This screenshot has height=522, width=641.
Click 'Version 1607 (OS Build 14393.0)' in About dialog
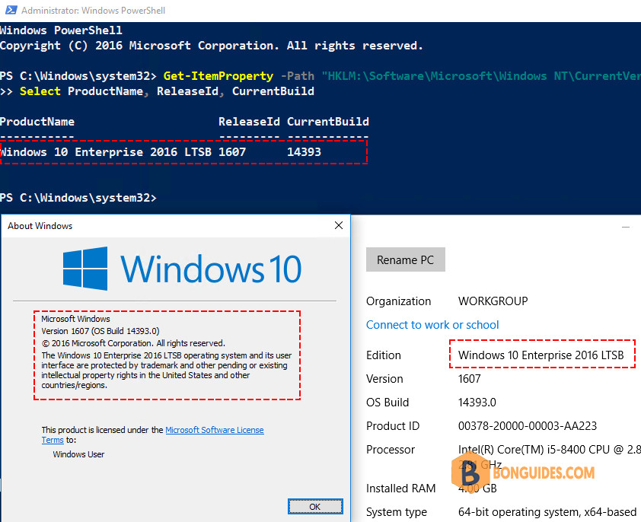click(x=100, y=331)
